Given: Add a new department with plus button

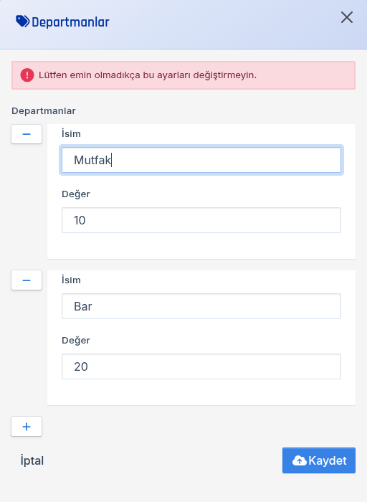Looking at the screenshot, I should pyautogui.click(x=27, y=427).
